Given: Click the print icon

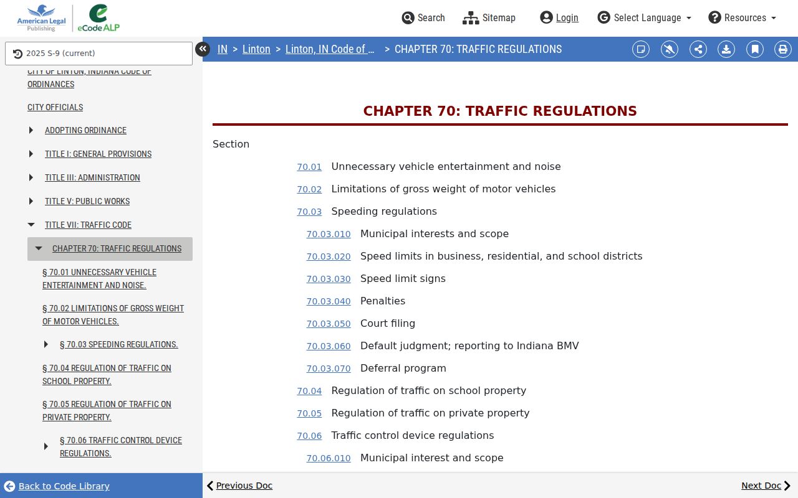Looking at the screenshot, I should point(783,49).
